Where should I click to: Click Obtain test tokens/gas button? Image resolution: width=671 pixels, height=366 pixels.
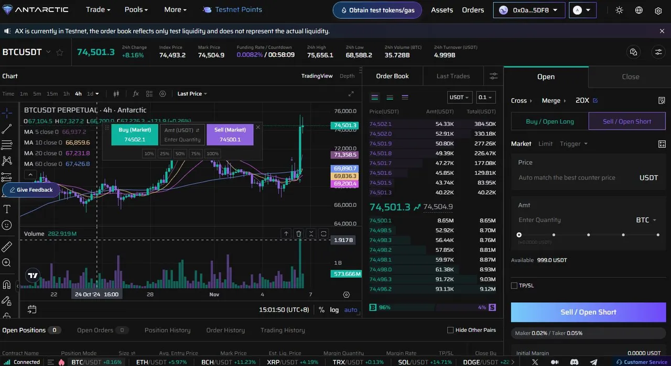377,10
